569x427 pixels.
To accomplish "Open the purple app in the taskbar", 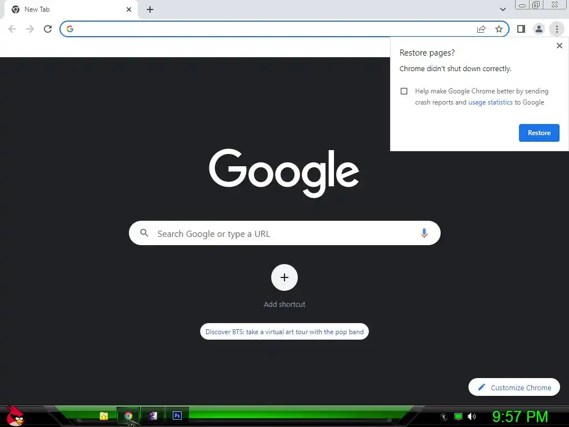I will 152,416.
